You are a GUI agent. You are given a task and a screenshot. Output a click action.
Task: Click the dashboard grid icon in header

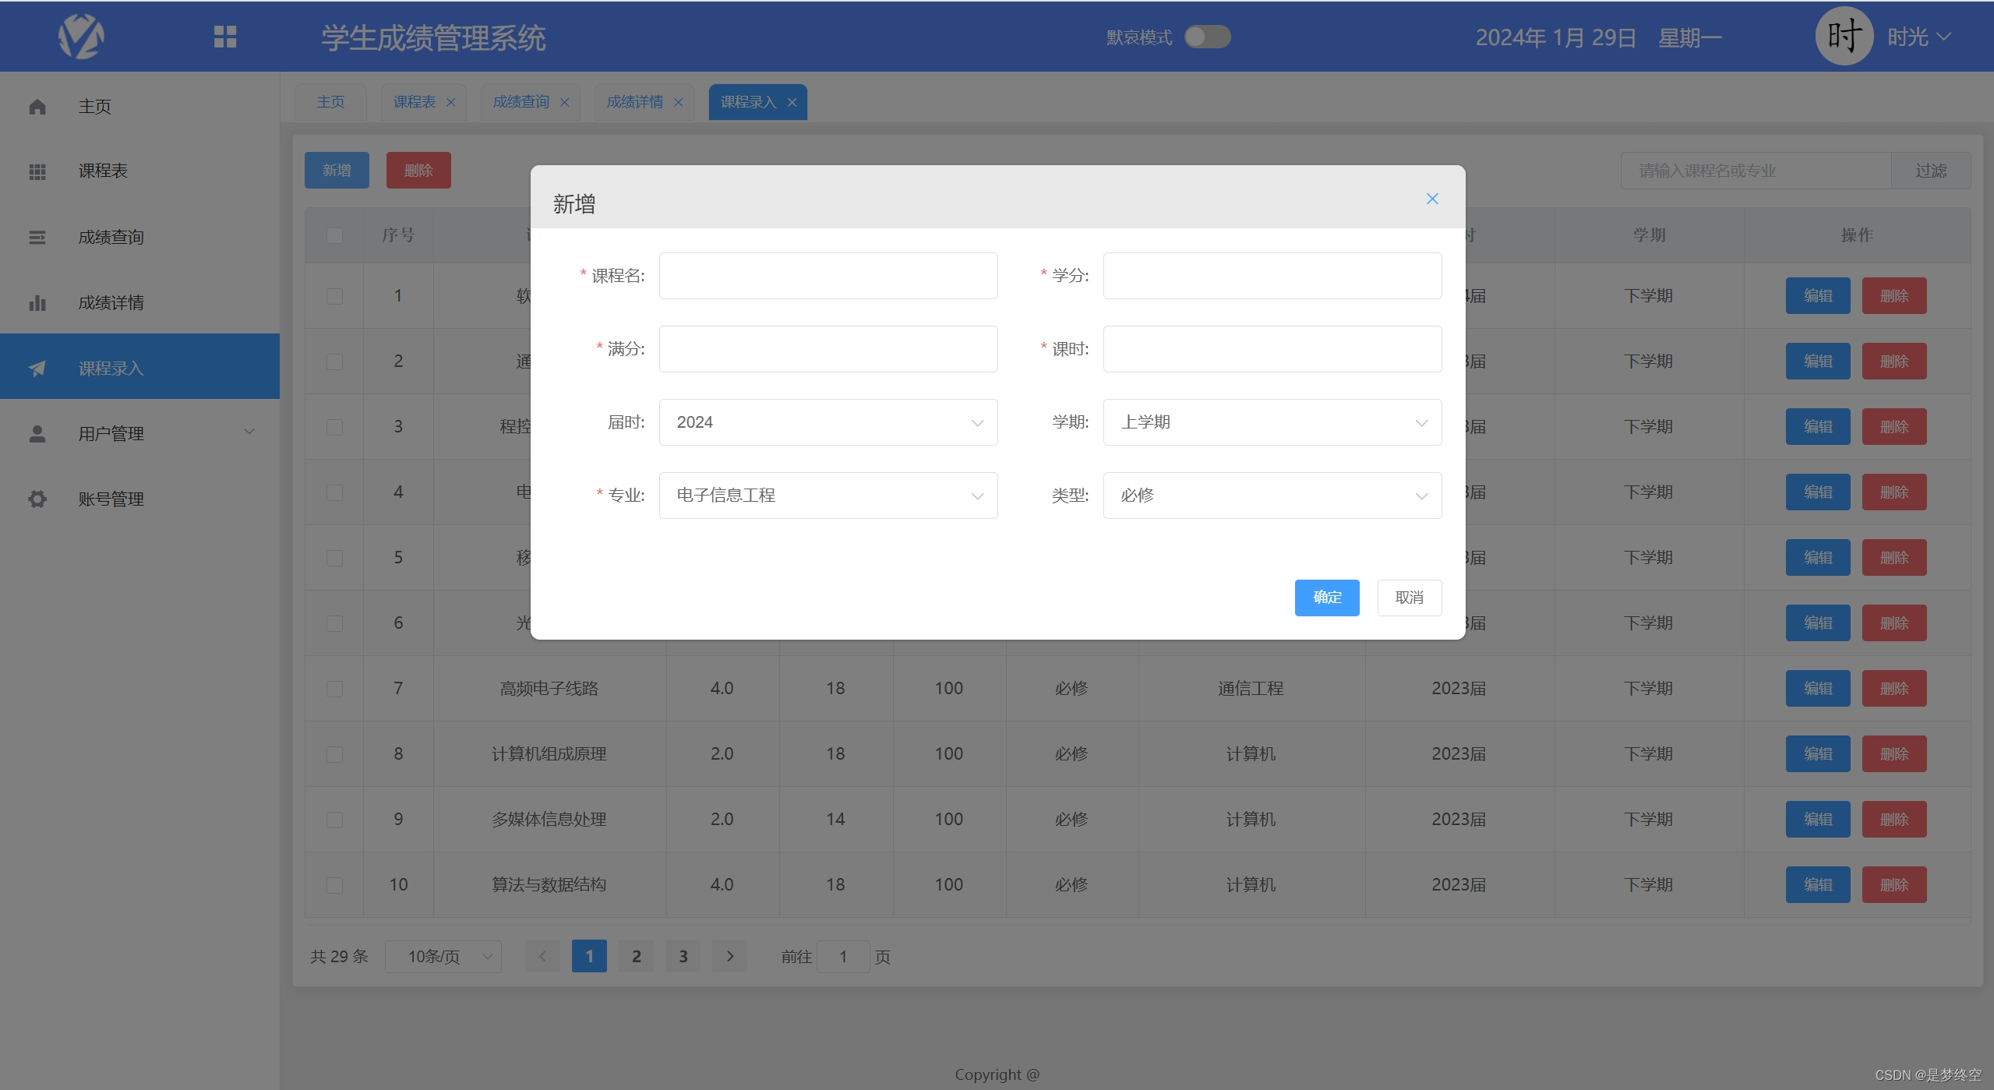tap(225, 36)
